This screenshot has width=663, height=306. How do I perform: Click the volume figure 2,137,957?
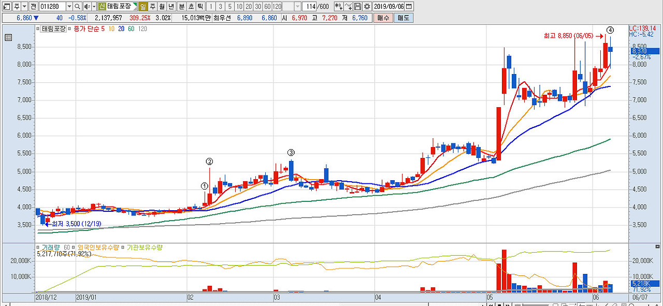coord(108,18)
